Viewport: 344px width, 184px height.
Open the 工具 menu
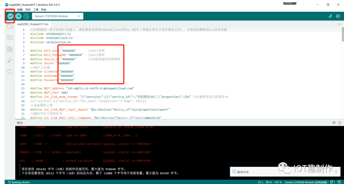point(36,10)
